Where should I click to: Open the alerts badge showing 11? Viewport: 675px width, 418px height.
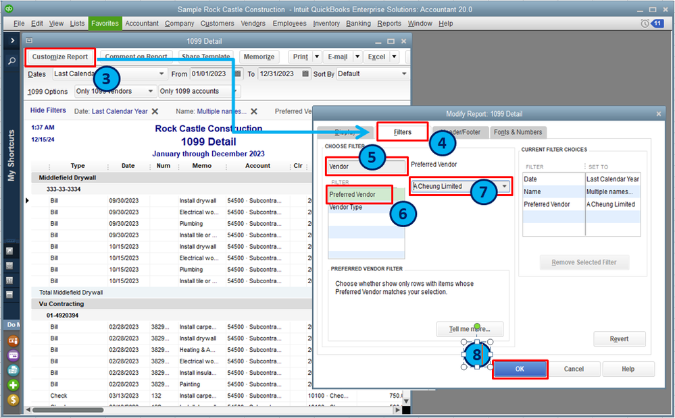pyautogui.click(x=657, y=23)
